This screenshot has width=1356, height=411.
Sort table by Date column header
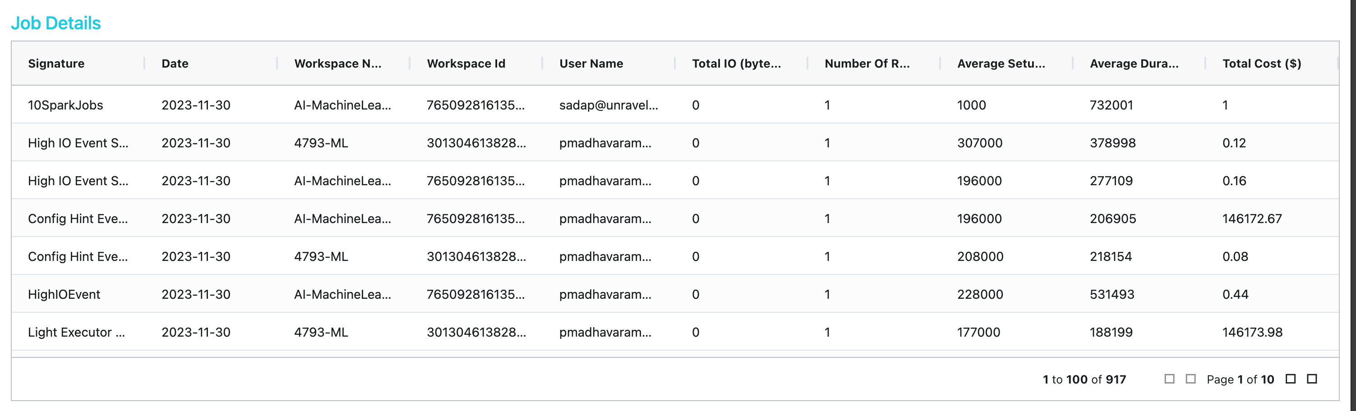pyautogui.click(x=175, y=64)
